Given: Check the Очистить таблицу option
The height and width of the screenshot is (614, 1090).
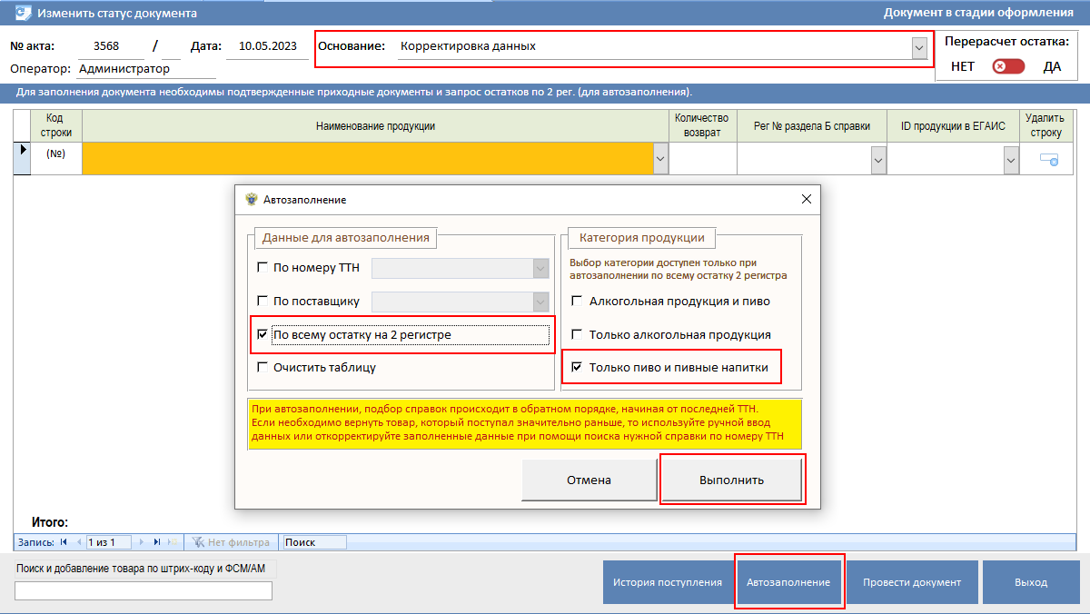Looking at the screenshot, I should coord(263,368).
